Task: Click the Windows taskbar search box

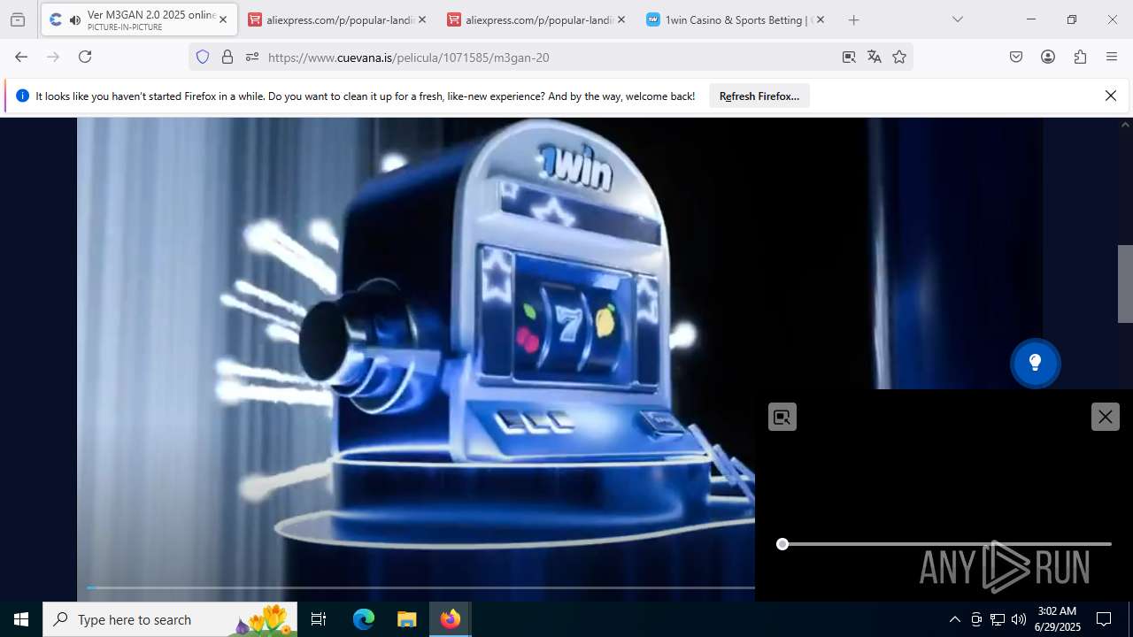Action: tap(170, 619)
